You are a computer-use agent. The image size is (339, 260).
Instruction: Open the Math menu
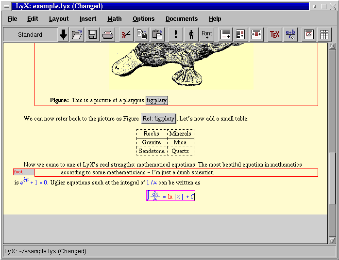click(x=115, y=19)
